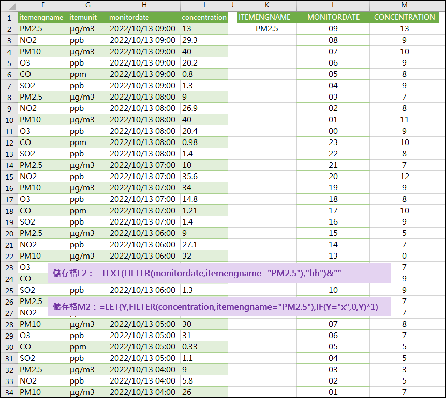
Task: Select column H header
Action: (144, 5)
